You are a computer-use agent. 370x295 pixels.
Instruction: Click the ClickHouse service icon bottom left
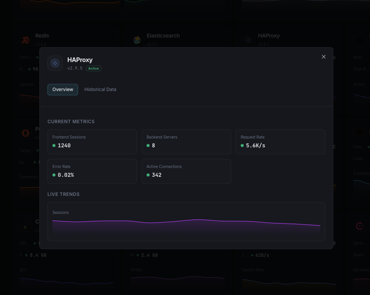tap(25, 226)
